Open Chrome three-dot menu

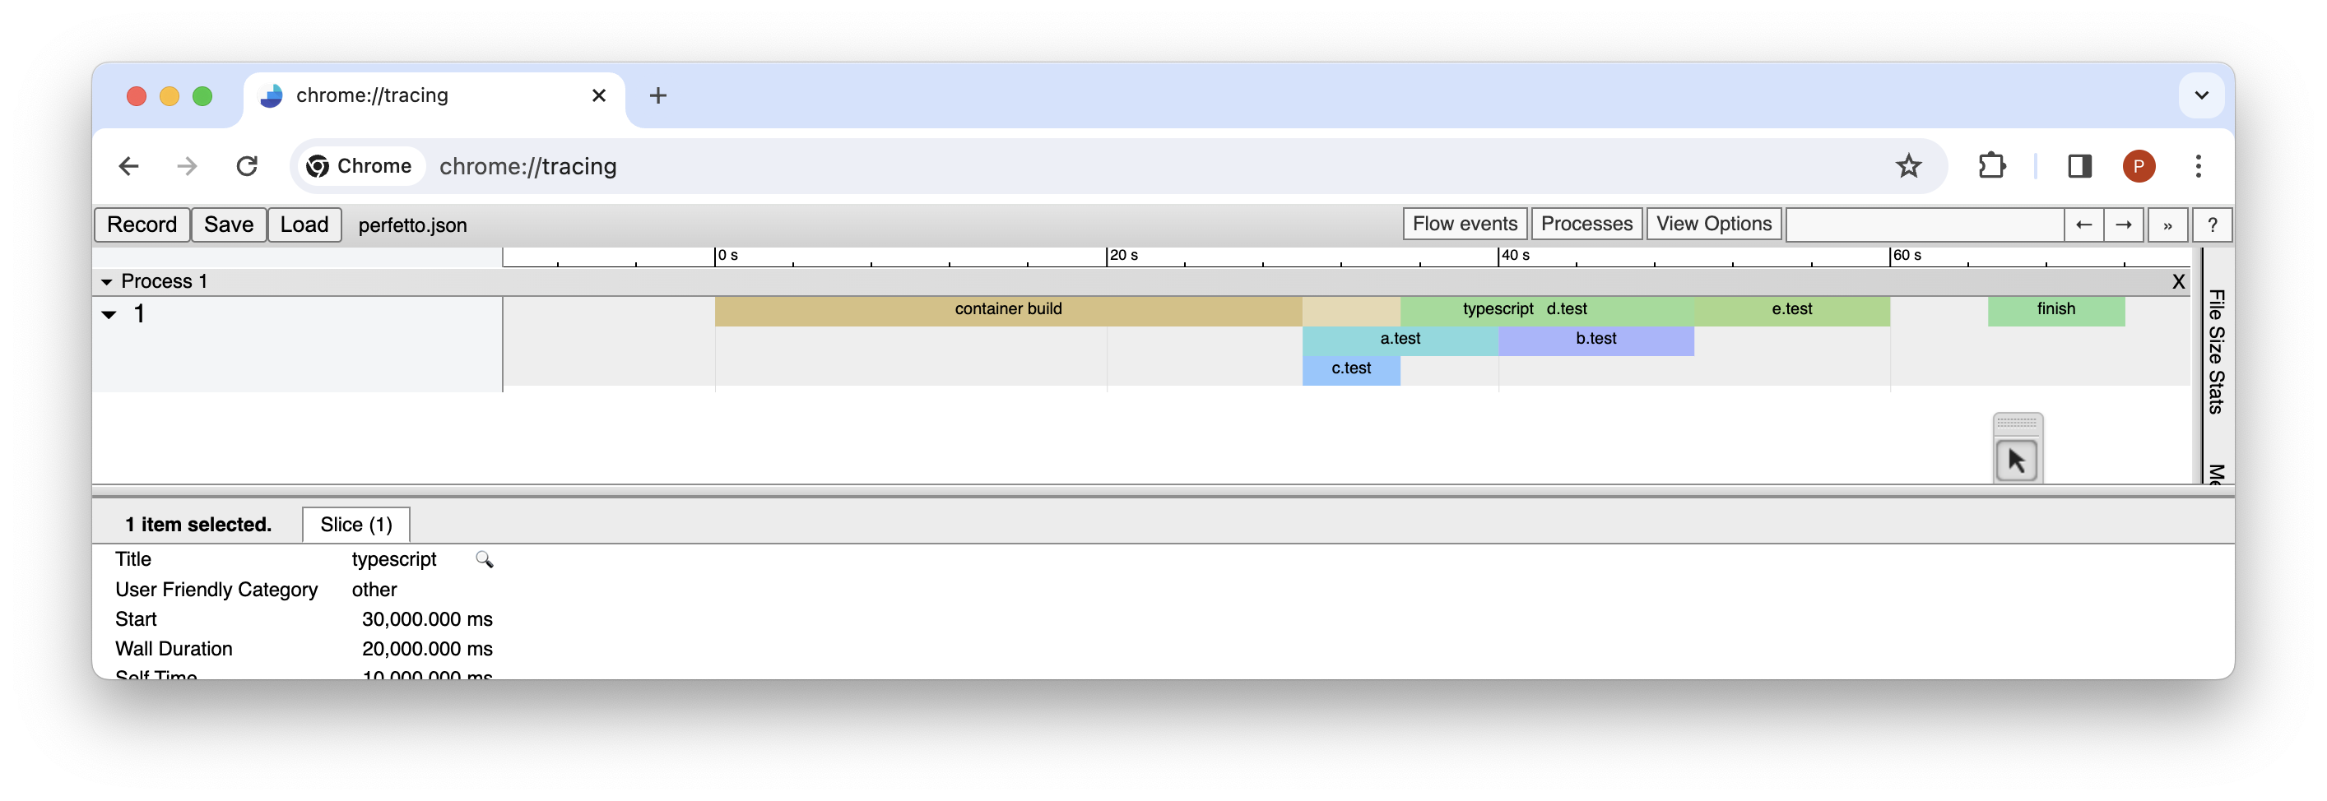click(2198, 166)
